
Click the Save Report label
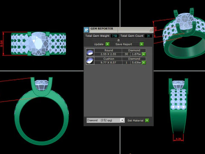(123, 44)
